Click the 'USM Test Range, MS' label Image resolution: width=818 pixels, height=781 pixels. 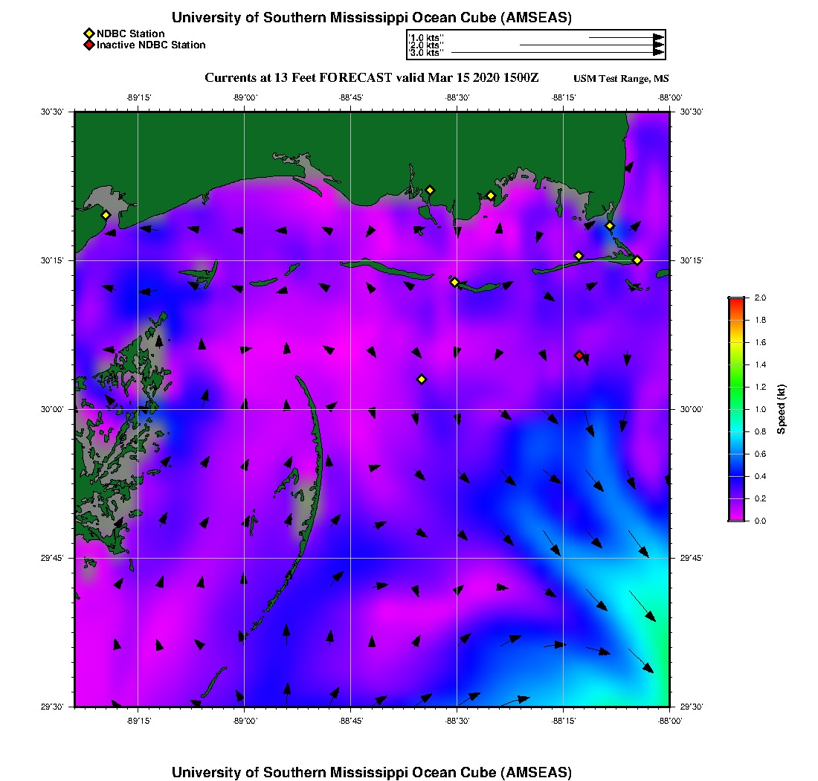pyautogui.click(x=621, y=79)
